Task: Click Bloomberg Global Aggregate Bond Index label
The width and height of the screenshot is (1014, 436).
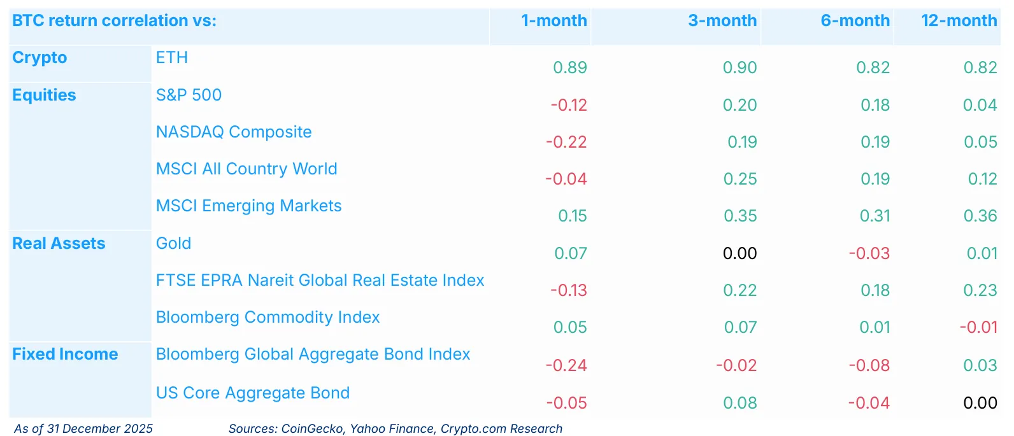Action: [x=313, y=355]
